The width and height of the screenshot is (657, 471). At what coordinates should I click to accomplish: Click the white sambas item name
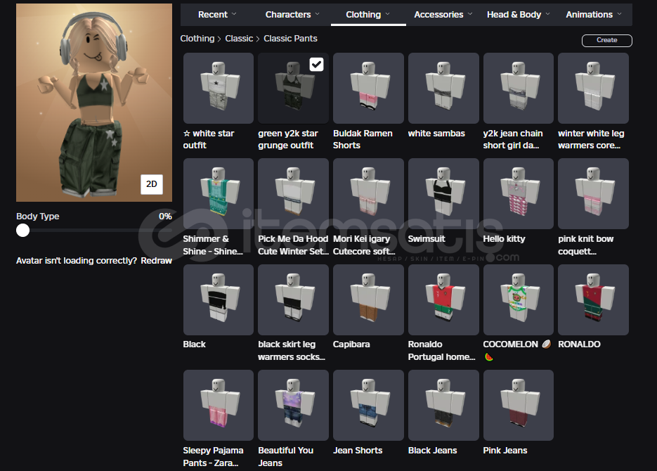[436, 134]
